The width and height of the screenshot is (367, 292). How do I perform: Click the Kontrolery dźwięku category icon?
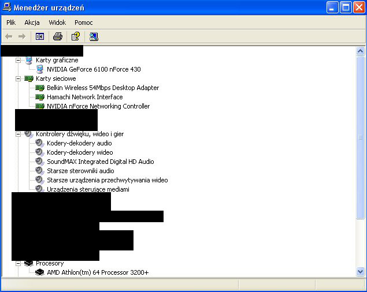point(29,134)
